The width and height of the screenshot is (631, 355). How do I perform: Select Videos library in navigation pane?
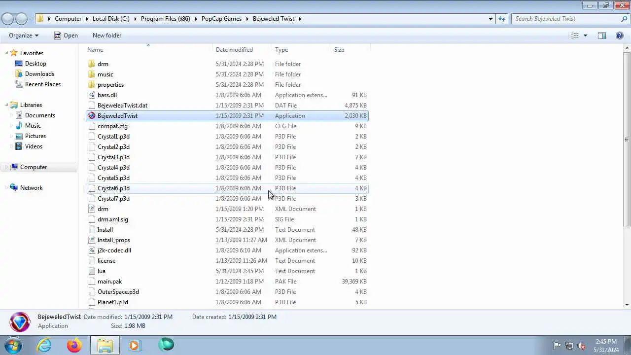pos(34,146)
